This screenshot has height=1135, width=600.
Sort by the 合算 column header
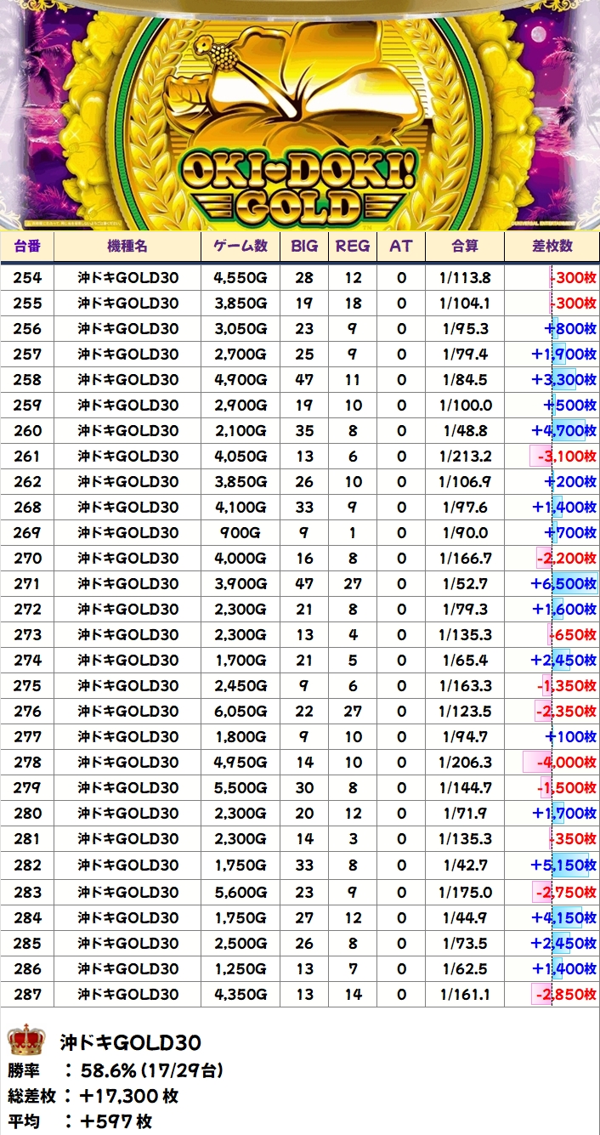point(465,247)
